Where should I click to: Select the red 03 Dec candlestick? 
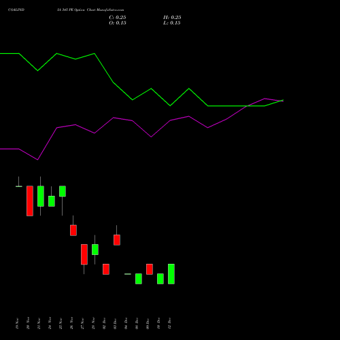pos(117,240)
